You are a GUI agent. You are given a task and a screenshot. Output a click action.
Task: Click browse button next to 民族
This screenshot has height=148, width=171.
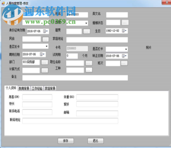pyautogui.click(x=45, y=39)
